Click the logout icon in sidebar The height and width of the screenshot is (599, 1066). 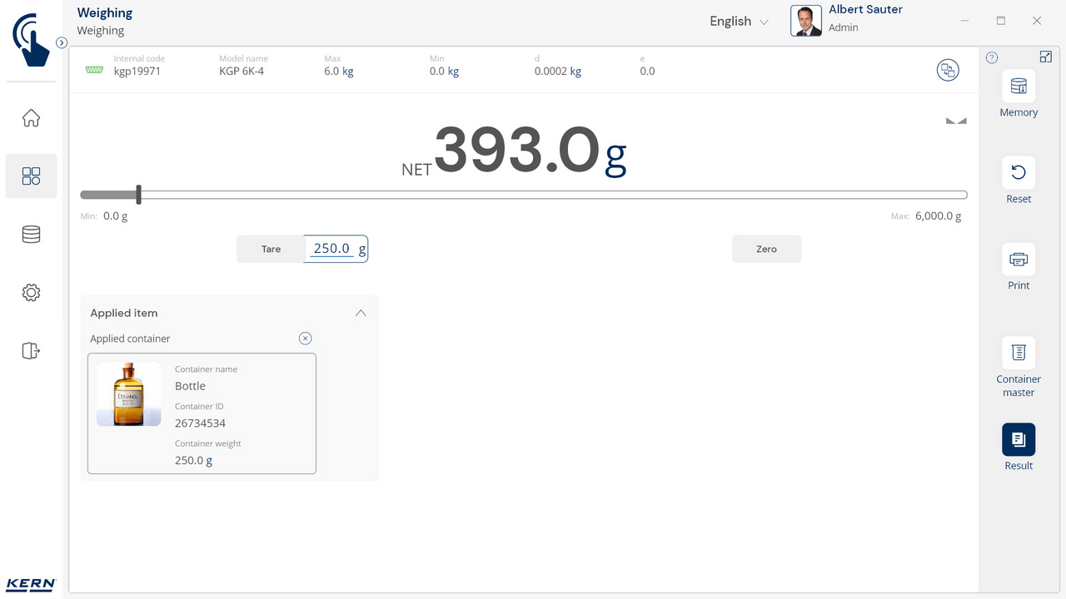pyautogui.click(x=31, y=351)
